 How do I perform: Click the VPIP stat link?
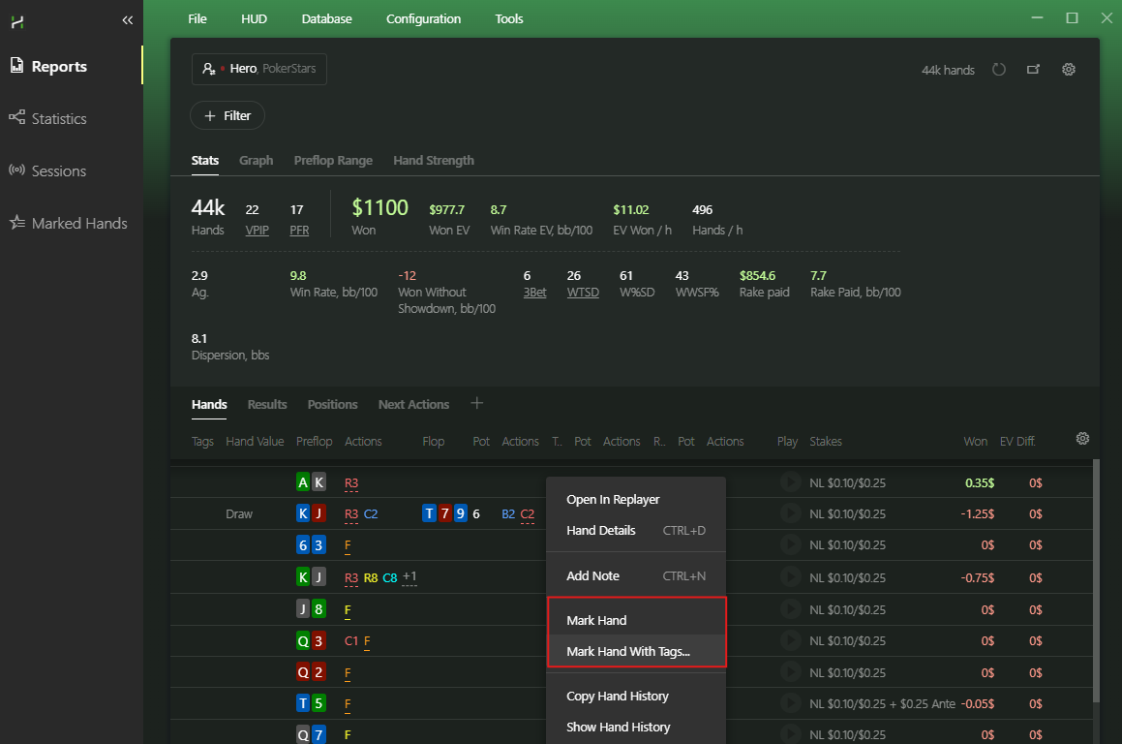257,230
